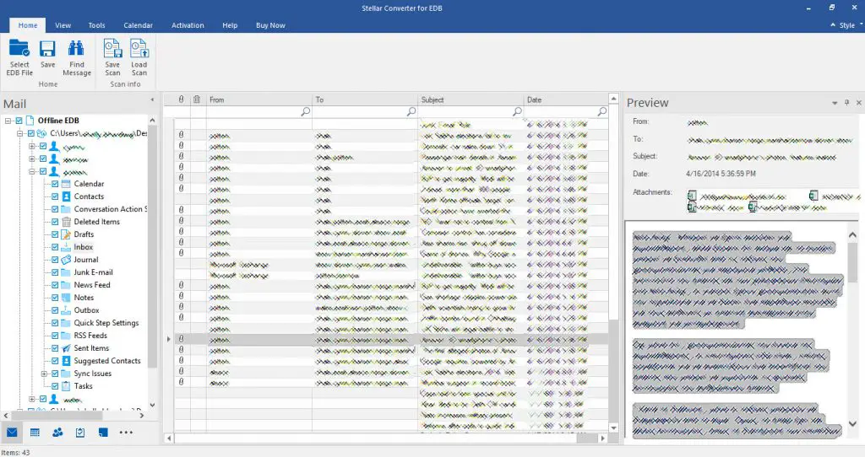The image size is (865, 457).
Task: Collapse the Offline EDB root node
Action: [8, 121]
